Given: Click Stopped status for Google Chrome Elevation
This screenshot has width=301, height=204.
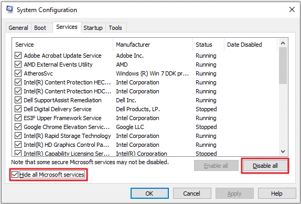Looking at the screenshot, I should point(206,127).
